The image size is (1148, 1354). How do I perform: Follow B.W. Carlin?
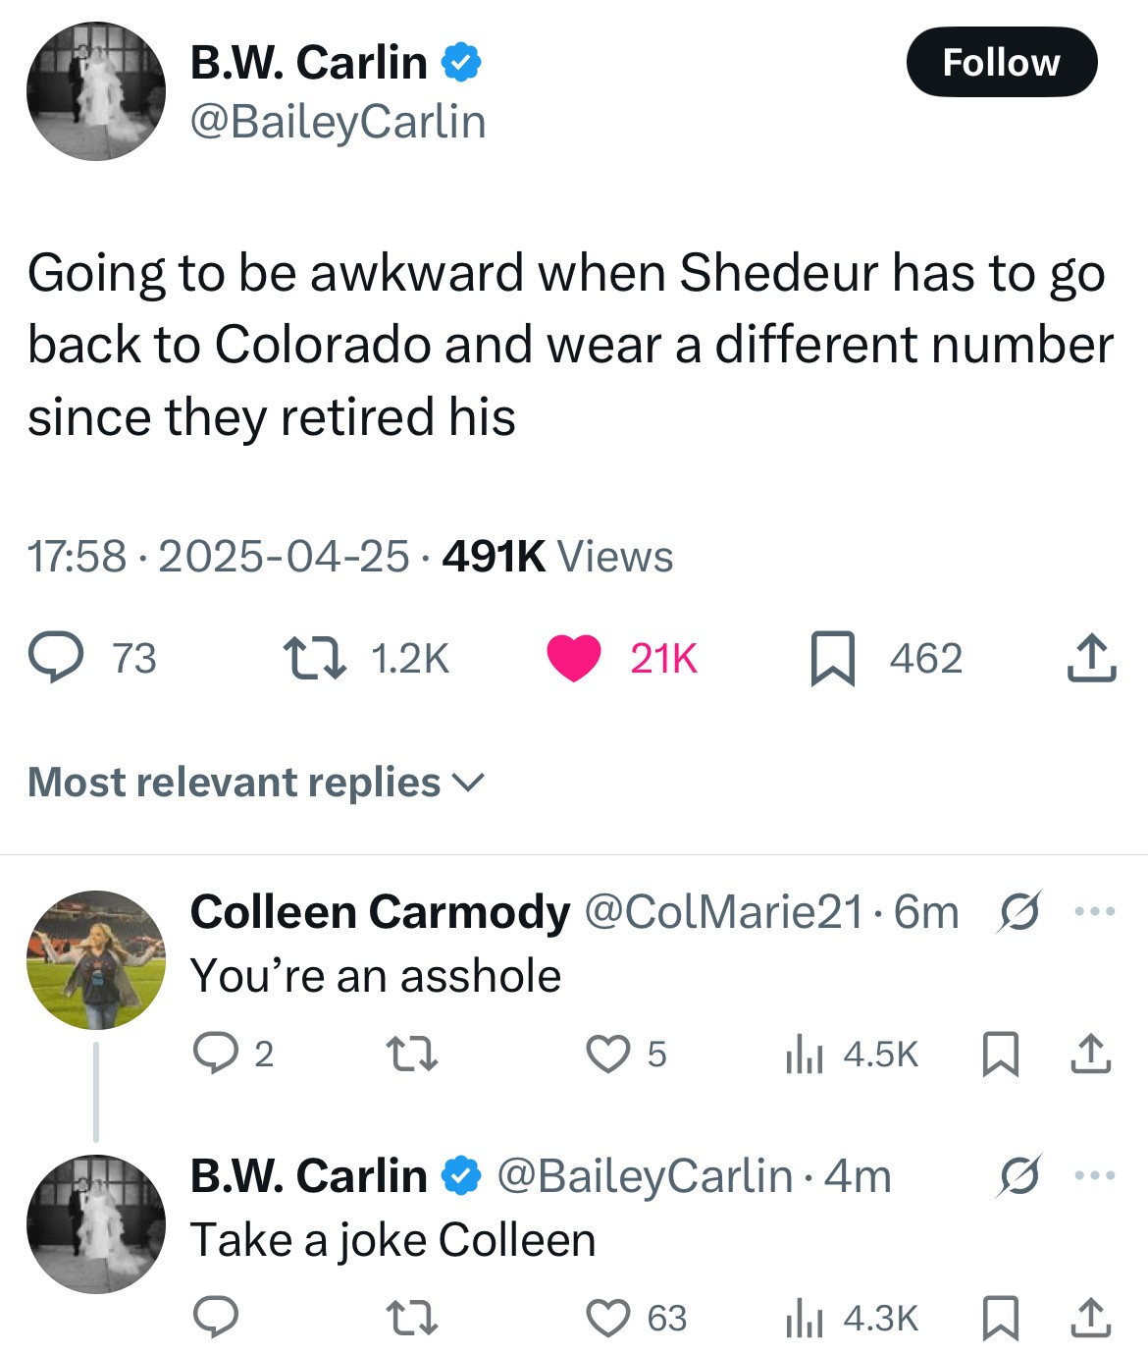1001,62
